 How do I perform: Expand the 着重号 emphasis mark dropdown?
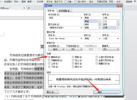click(111, 49)
